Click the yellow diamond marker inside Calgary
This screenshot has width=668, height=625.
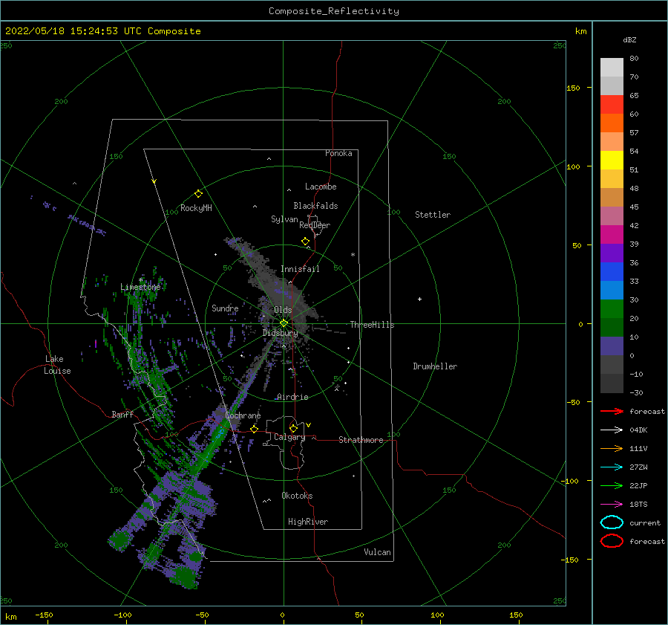[x=293, y=428]
